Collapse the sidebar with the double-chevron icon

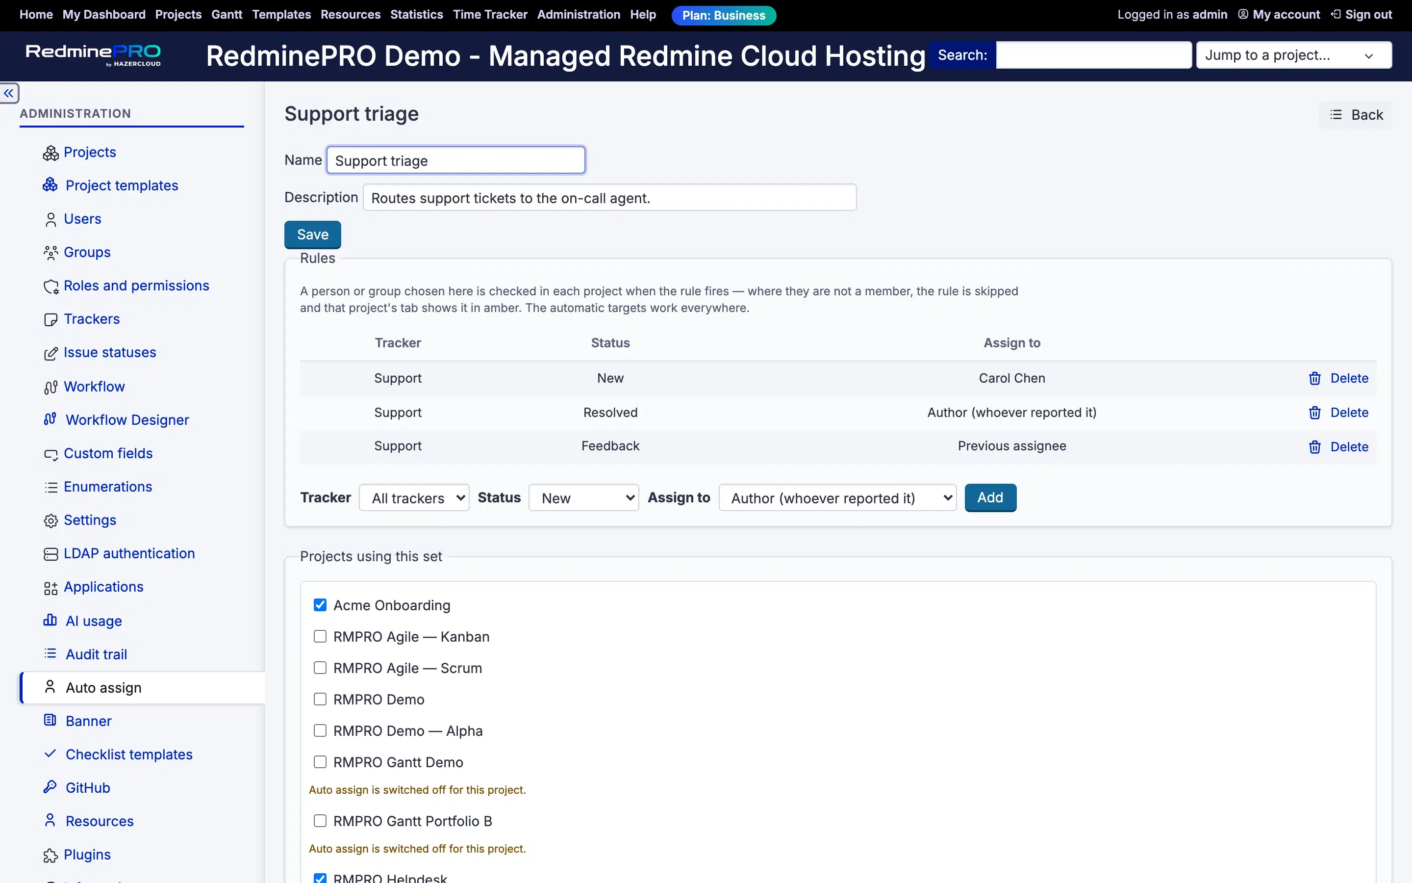click(9, 93)
